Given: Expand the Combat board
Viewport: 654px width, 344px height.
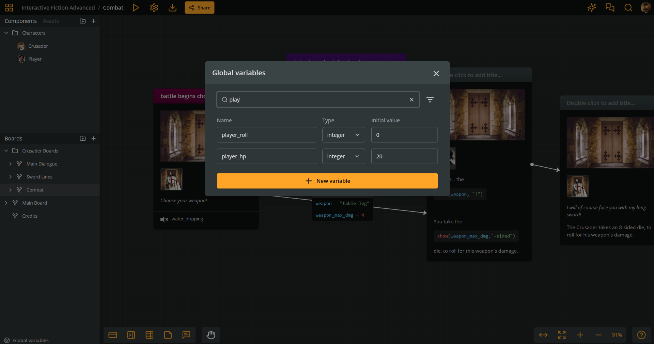Looking at the screenshot, I should tap(10, 190).
